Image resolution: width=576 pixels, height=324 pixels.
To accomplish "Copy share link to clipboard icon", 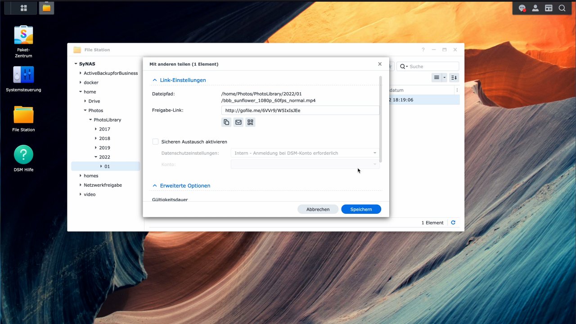I will (x=226, y=122).
